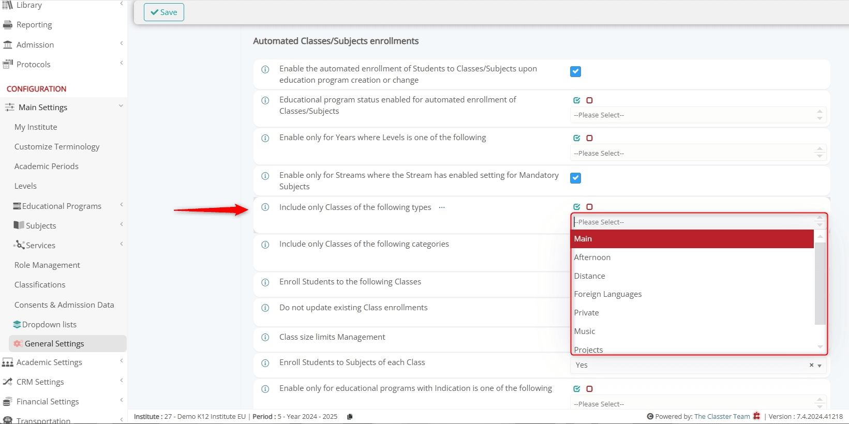This screenshot has width=849, height=424.
Task: Click the Classter logo icon in footer
Action: tap(757, 416)
